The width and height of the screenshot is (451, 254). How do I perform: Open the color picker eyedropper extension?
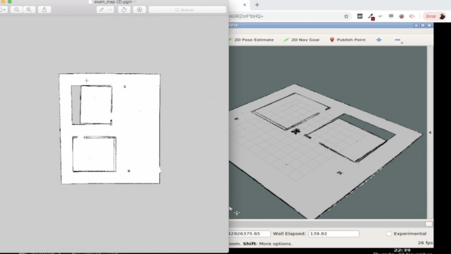(371, 16)
